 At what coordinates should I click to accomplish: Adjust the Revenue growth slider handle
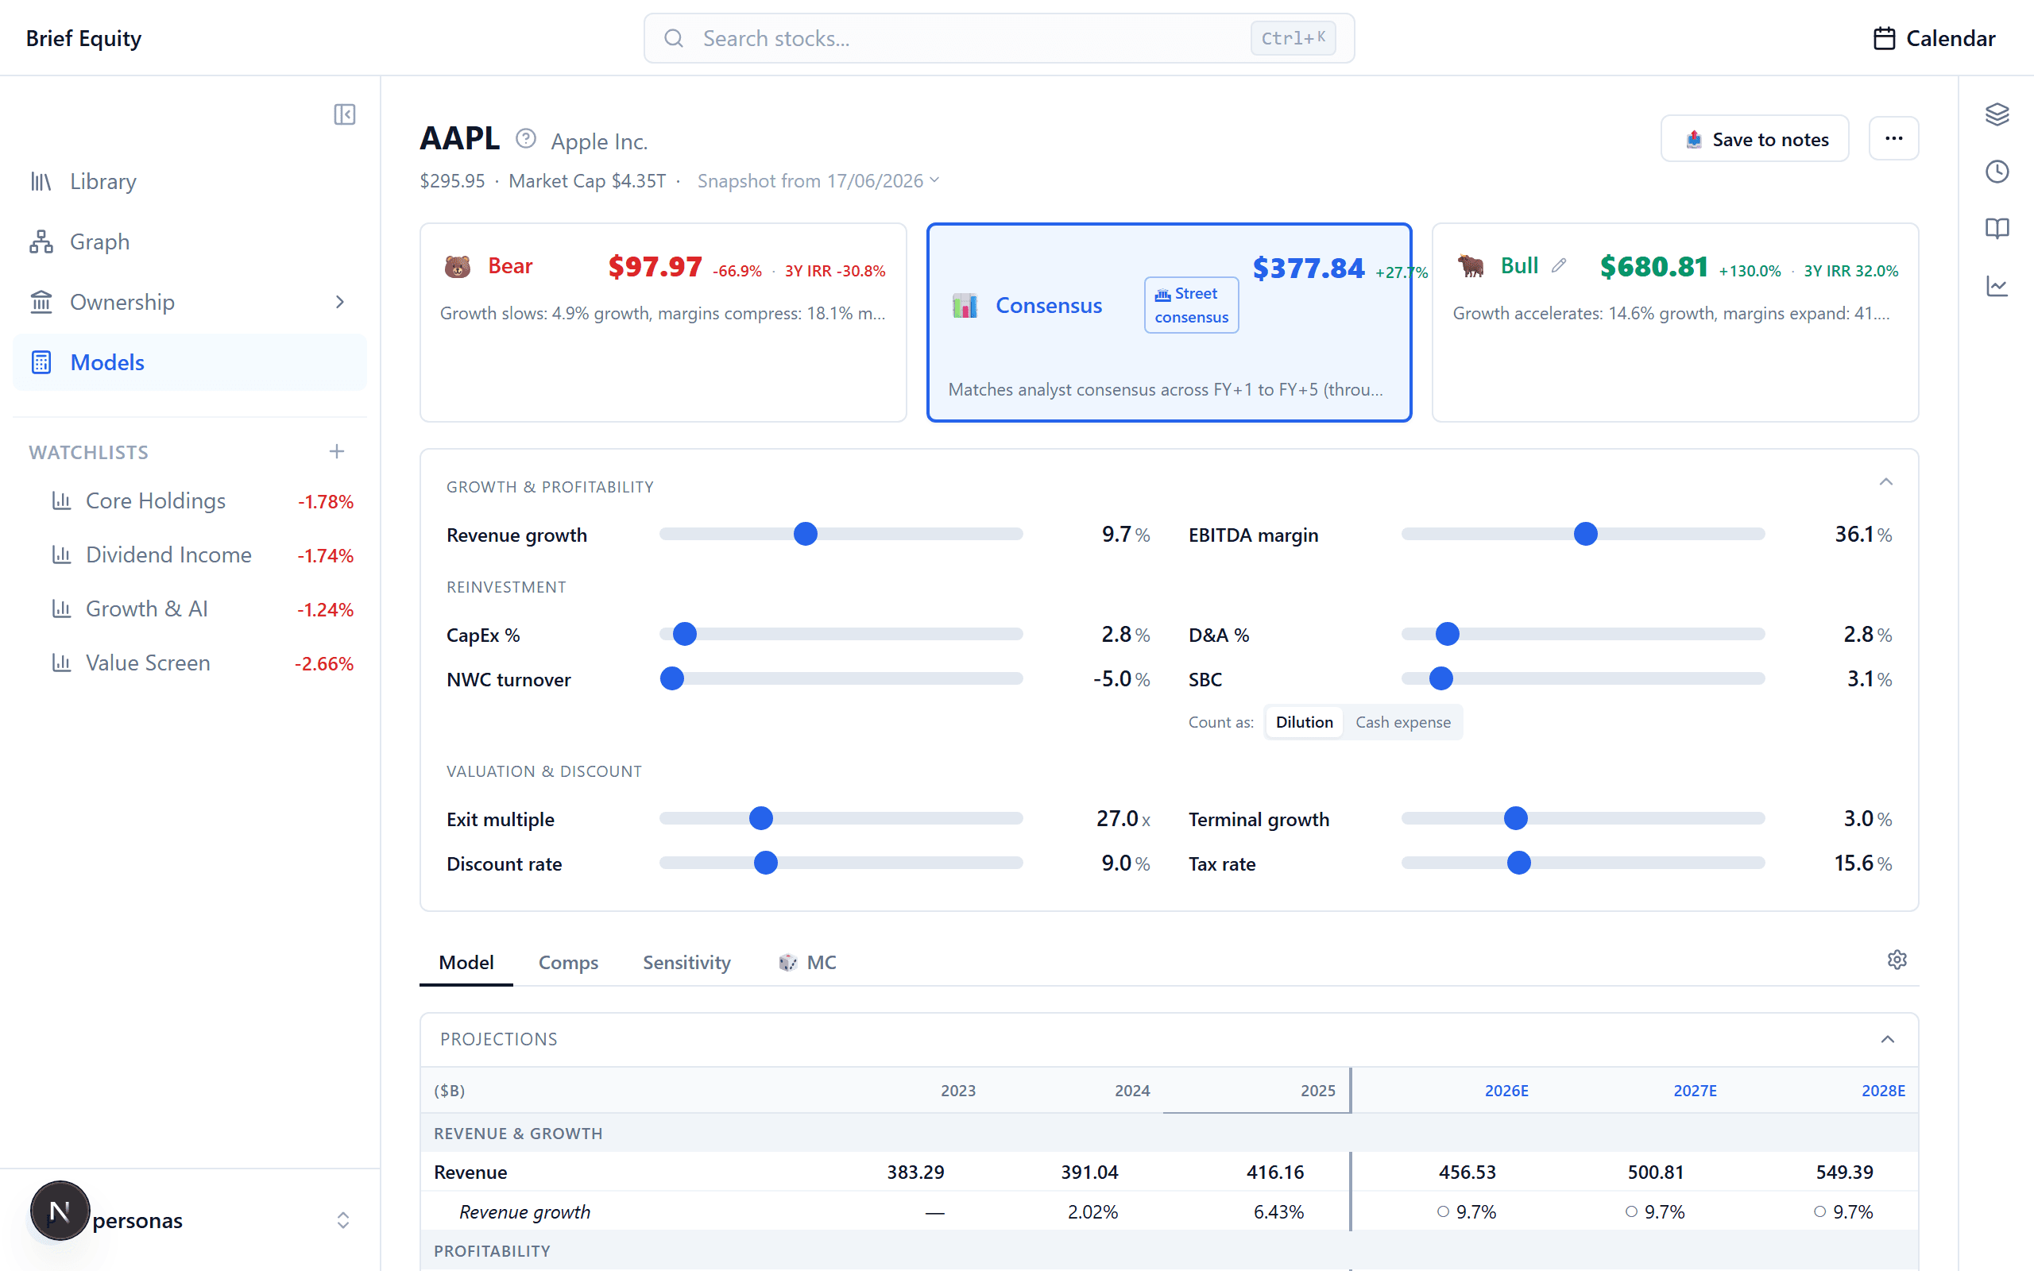(x=805, y=535)
